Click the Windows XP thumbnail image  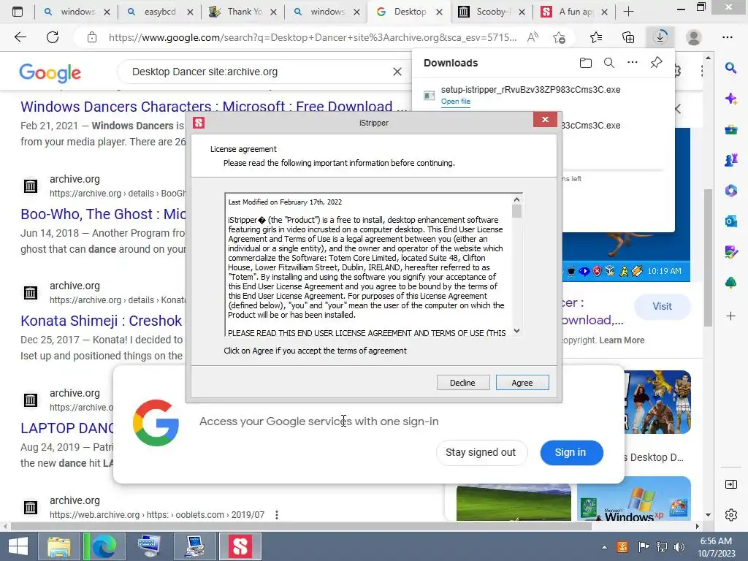tap(634, 498)
